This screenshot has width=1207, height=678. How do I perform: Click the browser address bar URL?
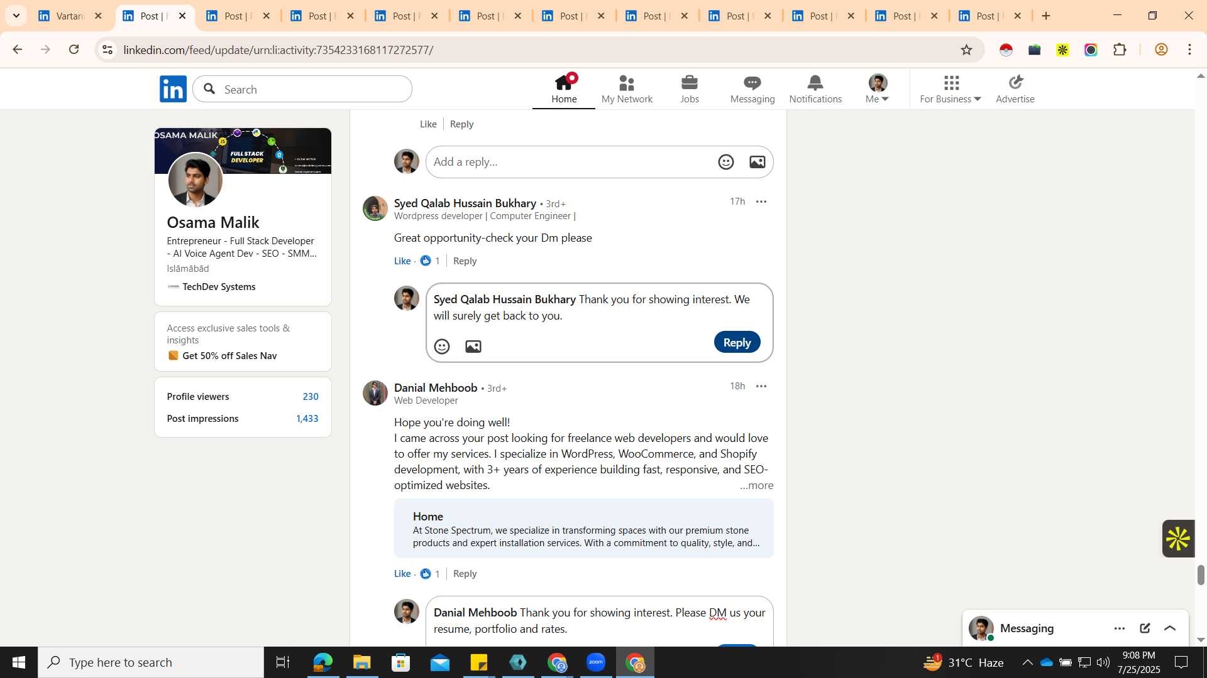[278, 50]
